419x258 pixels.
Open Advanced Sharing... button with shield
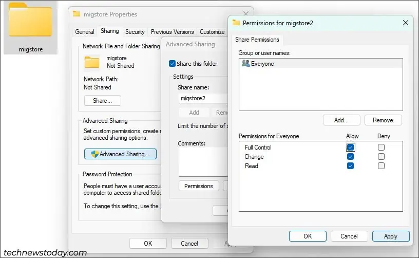[x=120, y=154]
